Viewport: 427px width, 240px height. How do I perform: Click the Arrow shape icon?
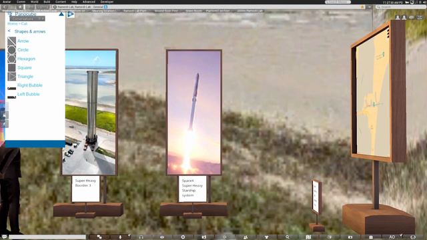[11, 41]
